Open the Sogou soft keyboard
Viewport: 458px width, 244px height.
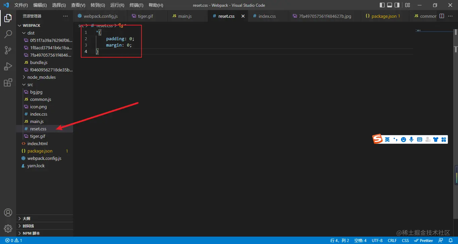[419, 139]
